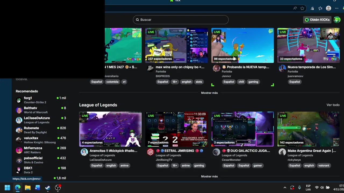Show hidden system tray icons chevron
The height and width of the screenshot is (193, 344).
[285, 188]
